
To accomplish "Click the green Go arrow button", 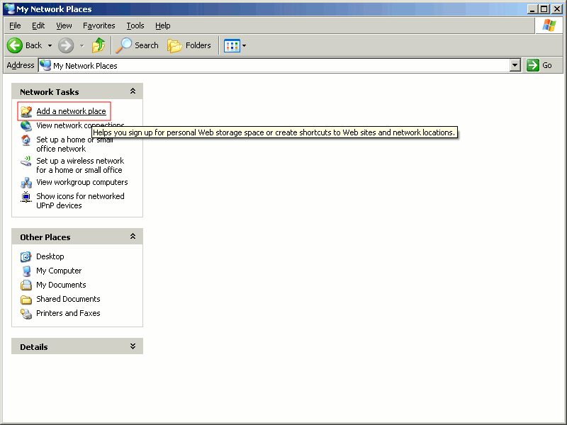I will click(533, 65).
